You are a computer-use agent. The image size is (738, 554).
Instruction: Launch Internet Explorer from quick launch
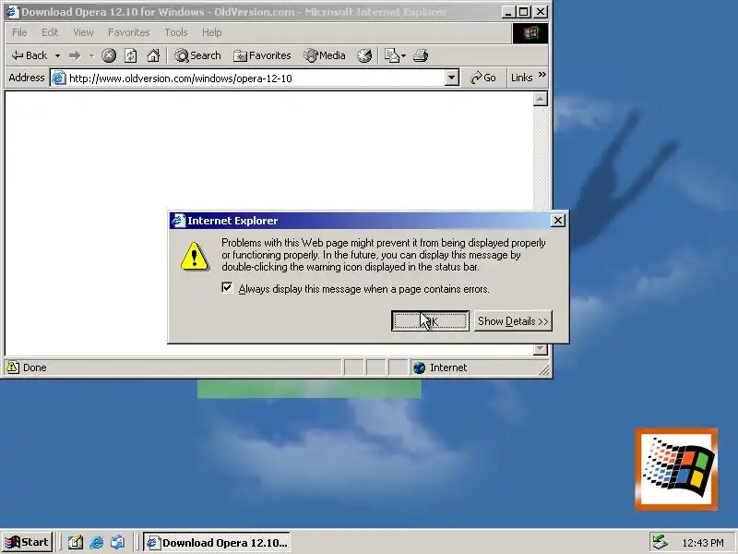(97, 542)
